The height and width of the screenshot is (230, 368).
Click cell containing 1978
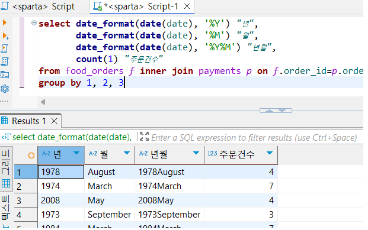tap(61, 172)
